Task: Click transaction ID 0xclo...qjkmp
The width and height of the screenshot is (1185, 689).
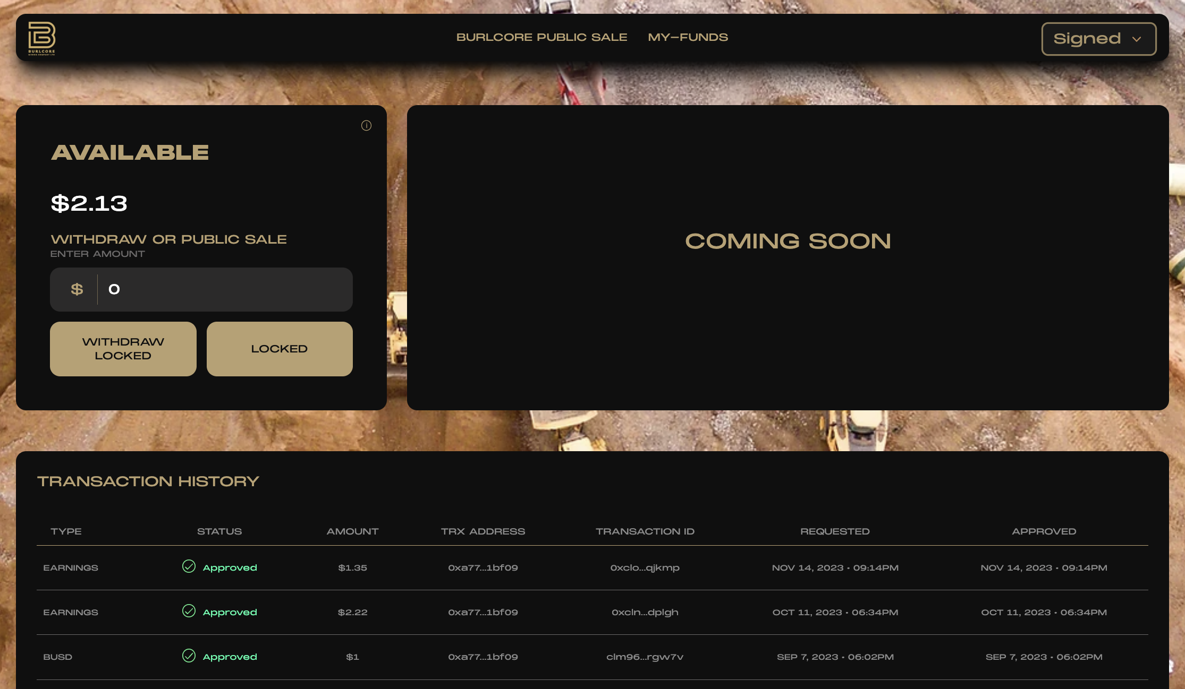Action: click(x=645, y=567)
